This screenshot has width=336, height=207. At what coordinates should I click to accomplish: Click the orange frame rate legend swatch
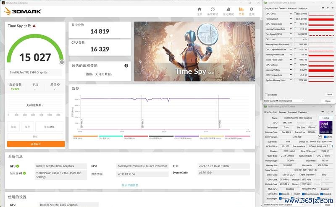(86, 136)
